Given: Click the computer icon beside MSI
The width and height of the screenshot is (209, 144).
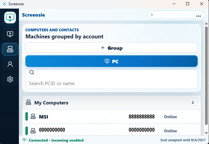Looking at the screenshot, I should [33, 116].
